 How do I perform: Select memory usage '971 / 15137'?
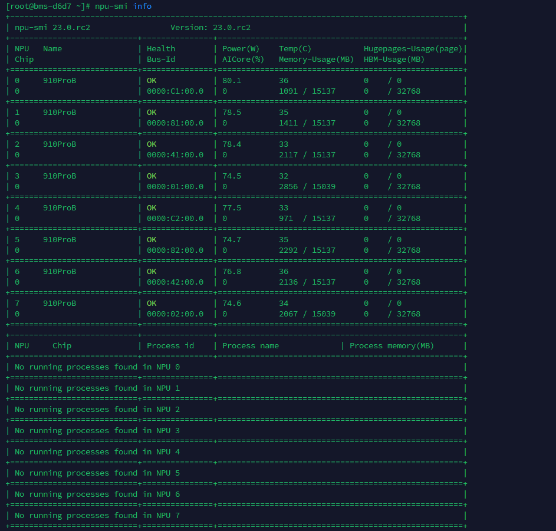click(307, 219)
